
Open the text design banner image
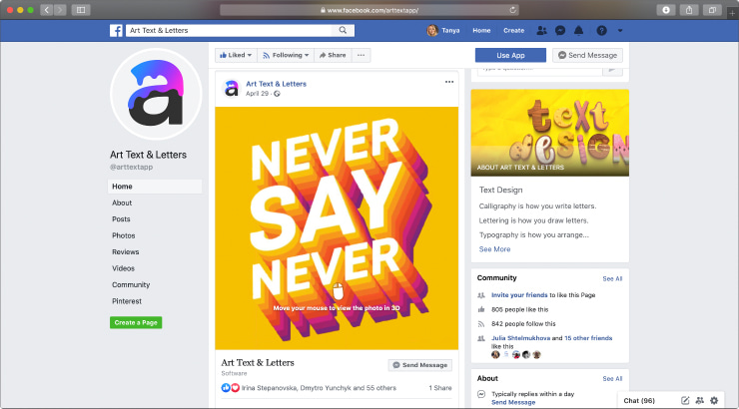(549, 133)
